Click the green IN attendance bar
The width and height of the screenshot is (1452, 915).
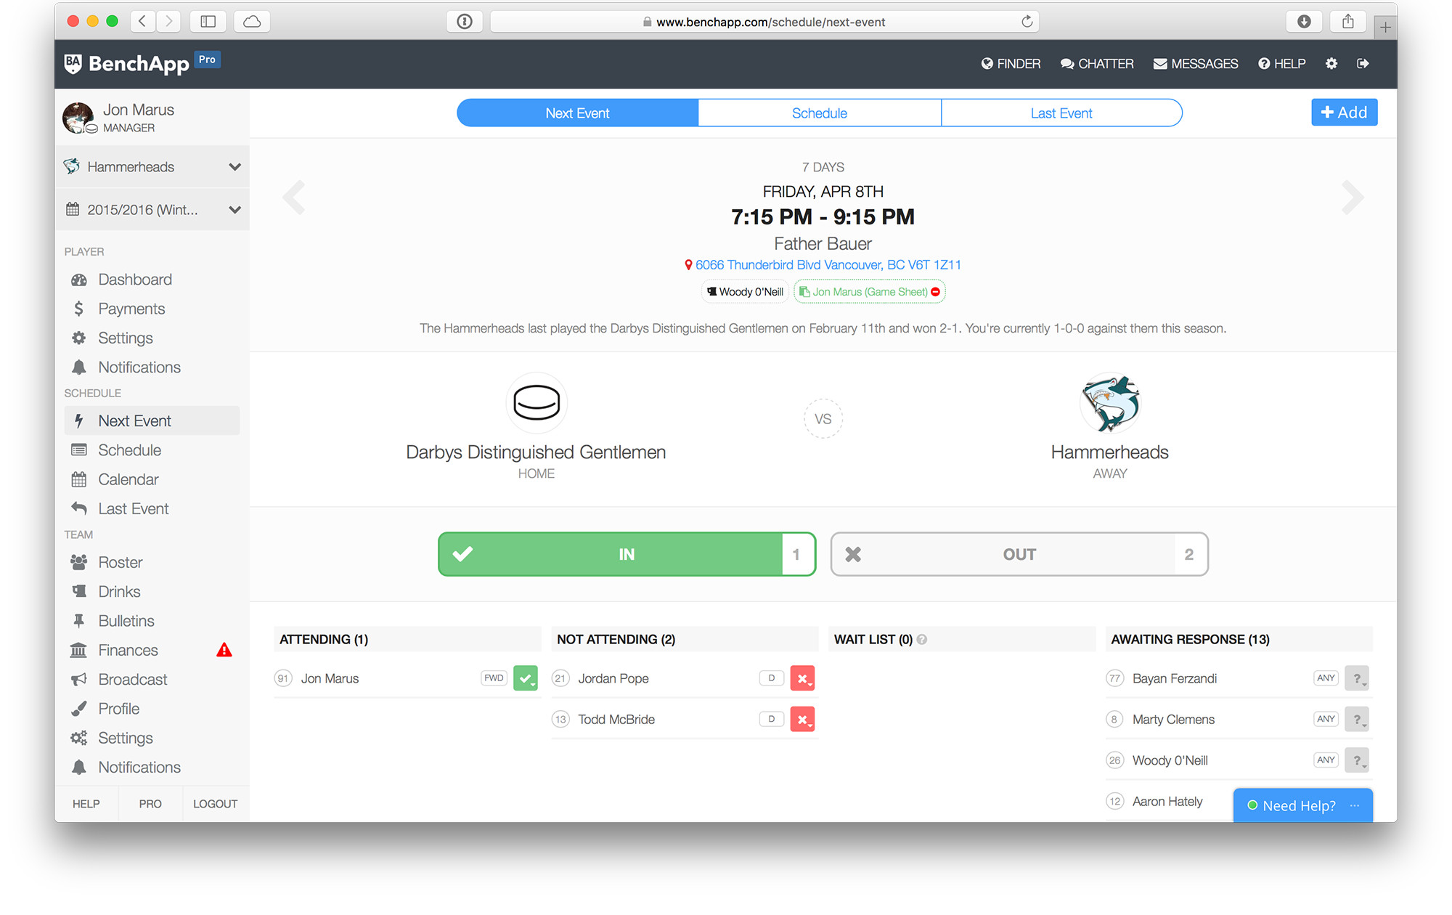(626, 553)
